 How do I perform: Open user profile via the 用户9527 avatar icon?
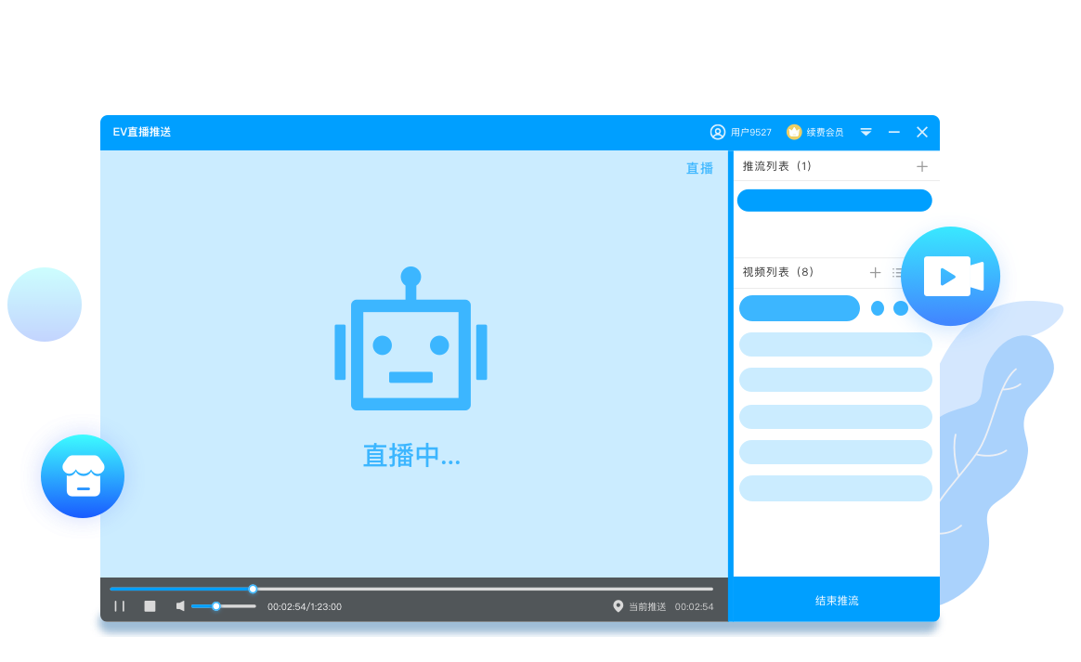[x=718, y=132]
